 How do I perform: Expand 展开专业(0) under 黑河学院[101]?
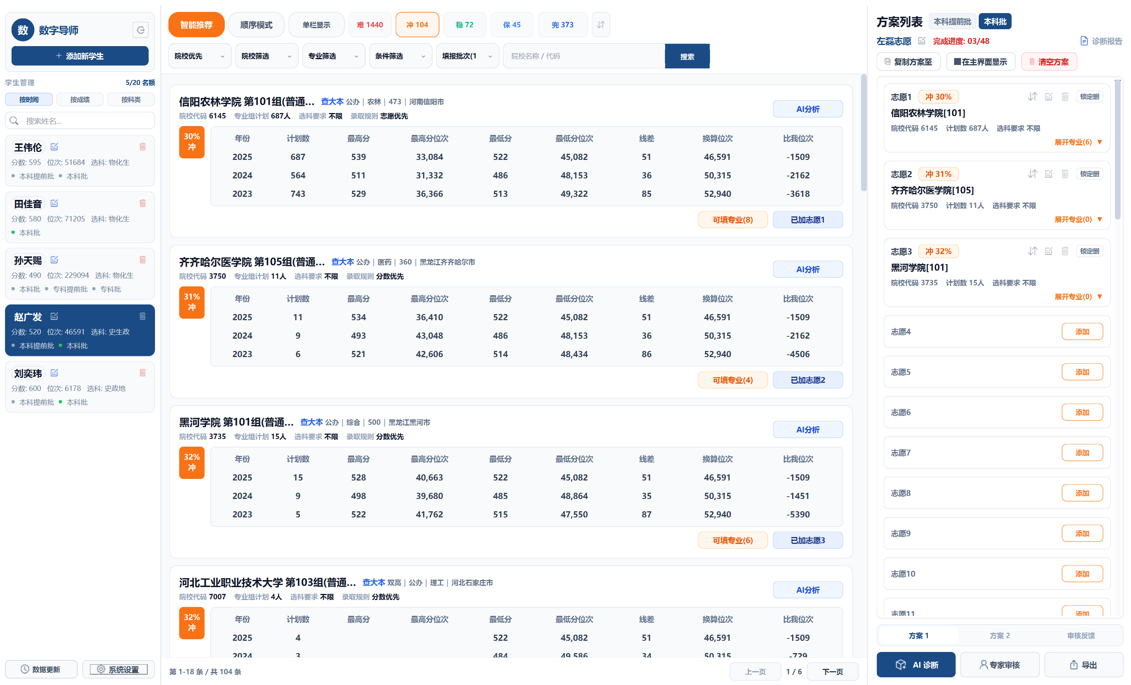[x=1078, y=296]
